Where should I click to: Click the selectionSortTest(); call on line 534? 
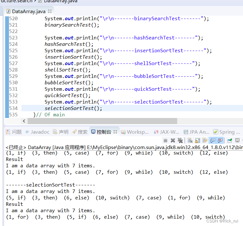click(x=73, y=108)
